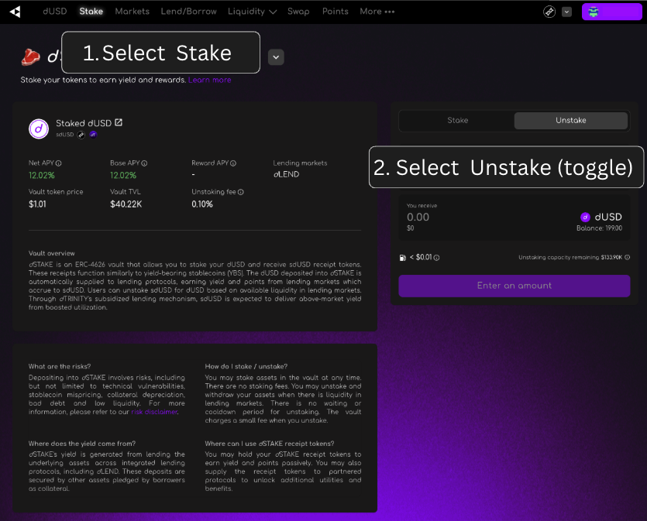This screenshot has height=521, width=647.
Task: Open the Staked dUSD external link icon
Action: pos(119,122)
